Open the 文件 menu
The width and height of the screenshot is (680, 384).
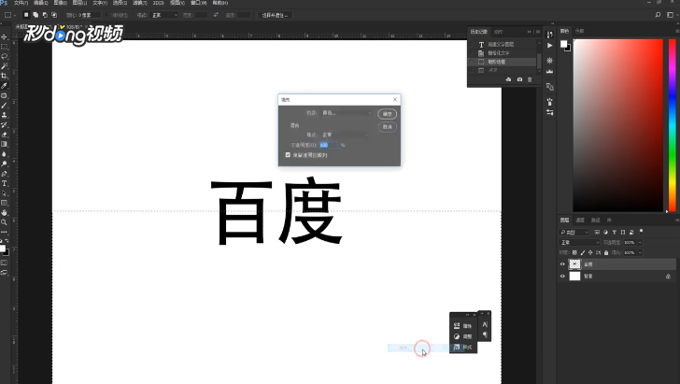[21, 3]
